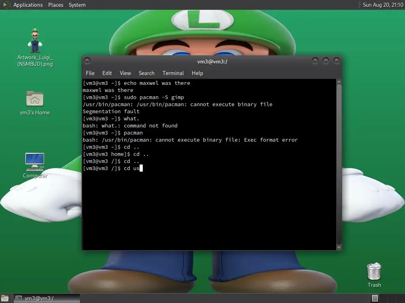405x303 pixels.
Task: Close the terminal window
Action: pyautogui.click(x=336, y=61)
